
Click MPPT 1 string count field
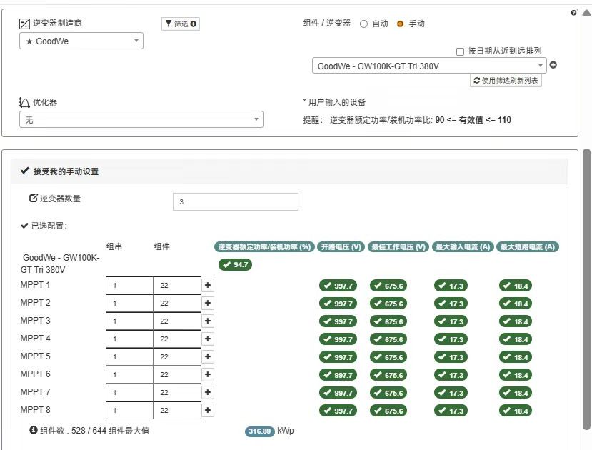point(129,286)
